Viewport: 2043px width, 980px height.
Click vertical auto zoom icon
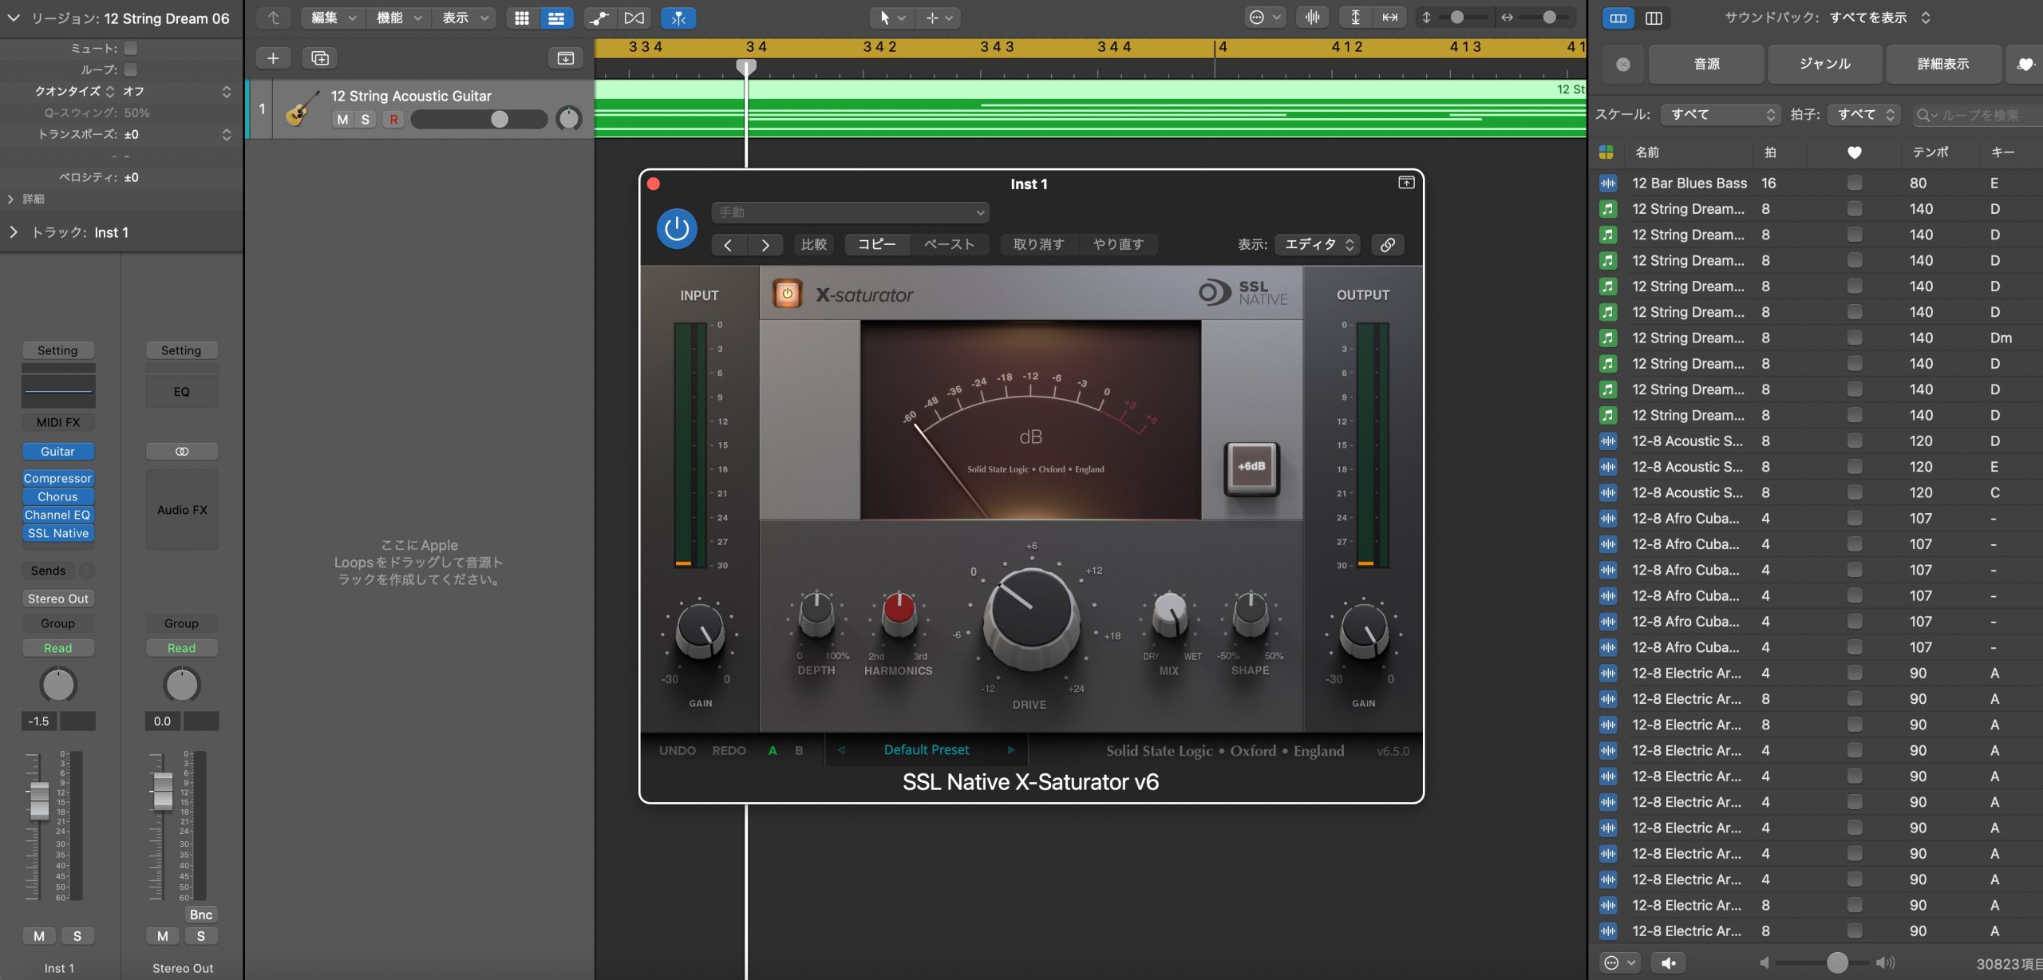[1355, 18]
